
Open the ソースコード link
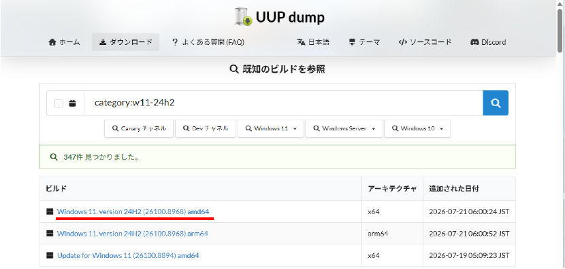tap(425, 42)
